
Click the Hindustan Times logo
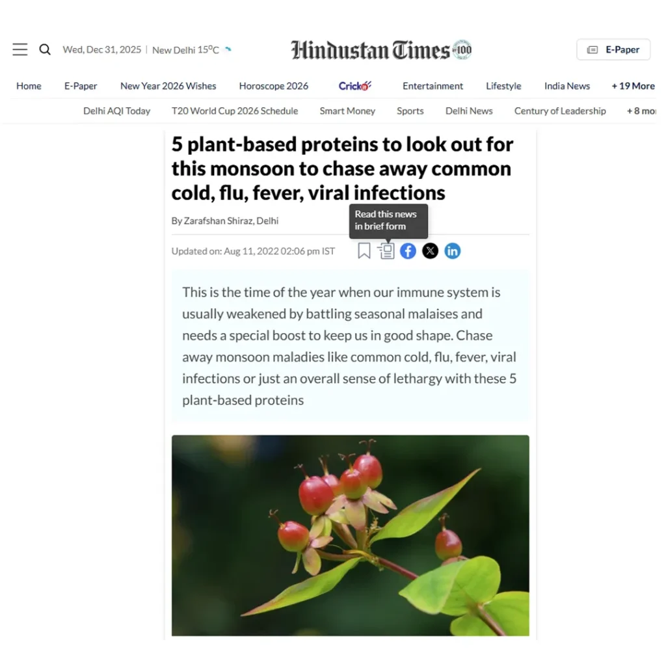click(381, 50)
